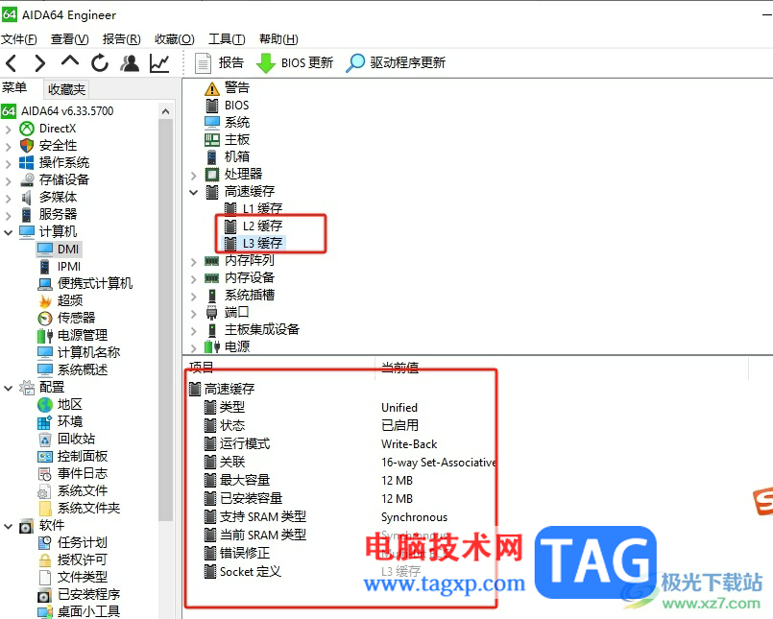Open the 报告(R) menu
The width and height of the screenshot is (773, 619).
[121, 39]
